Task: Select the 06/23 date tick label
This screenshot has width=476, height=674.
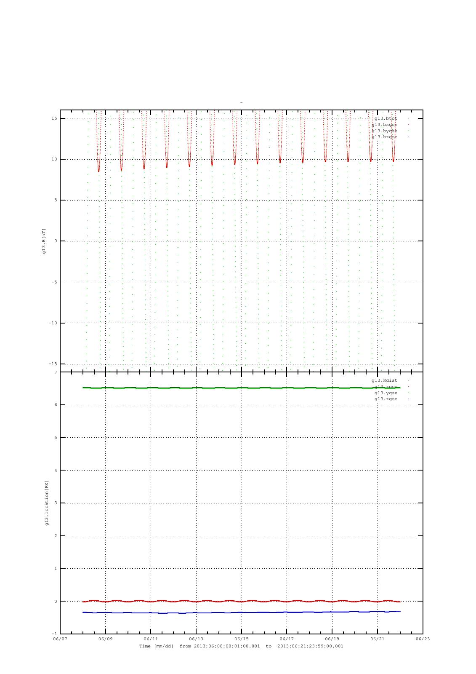Action: tap(423, 639)
